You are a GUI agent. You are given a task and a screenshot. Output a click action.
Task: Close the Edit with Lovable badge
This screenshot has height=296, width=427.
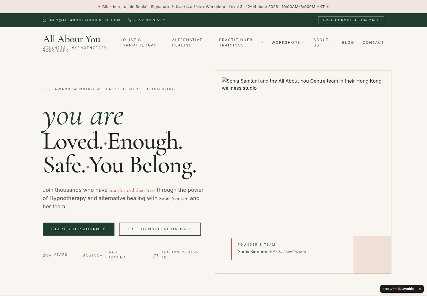420,289
